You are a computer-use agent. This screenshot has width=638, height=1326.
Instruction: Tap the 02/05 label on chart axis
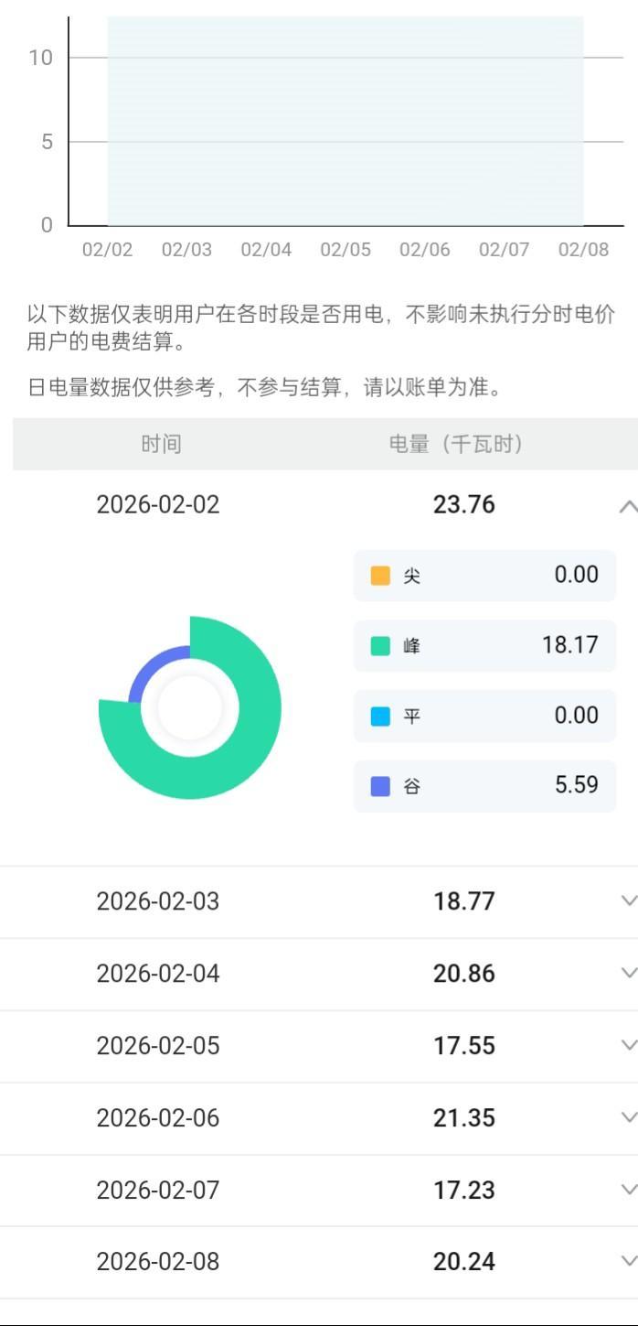tap(346, 250)
